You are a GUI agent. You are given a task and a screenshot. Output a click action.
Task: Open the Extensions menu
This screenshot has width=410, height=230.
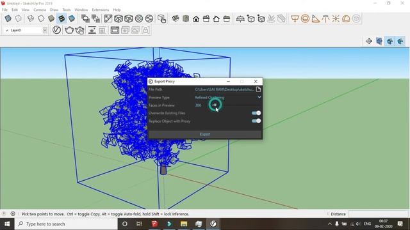[101, 10]
